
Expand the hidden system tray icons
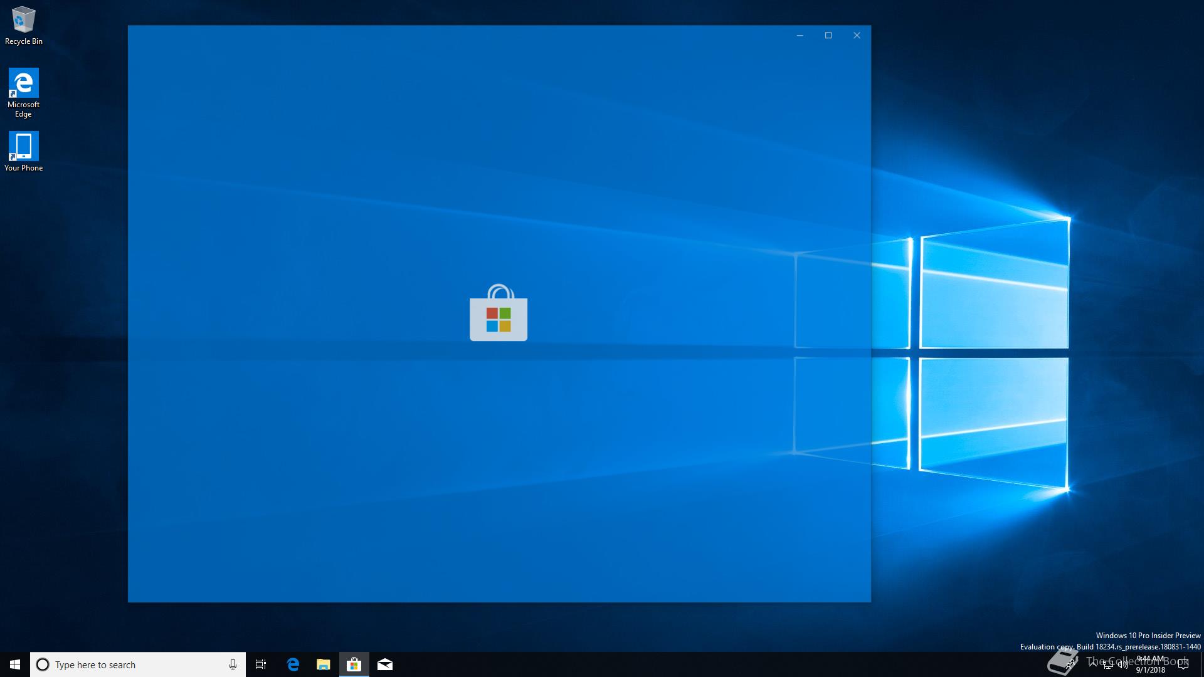[1093, 664]
